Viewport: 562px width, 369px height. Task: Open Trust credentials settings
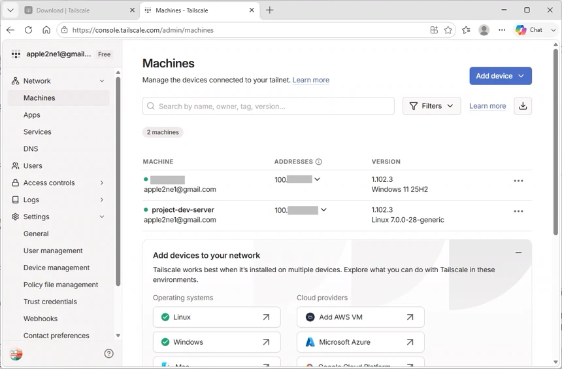click(x=50, y=302)
